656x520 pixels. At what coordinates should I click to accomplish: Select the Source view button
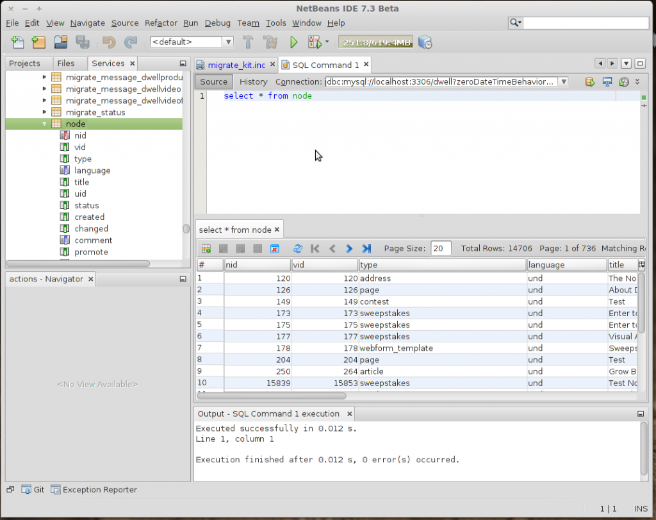pyautogui.click(x=214, y=81)
